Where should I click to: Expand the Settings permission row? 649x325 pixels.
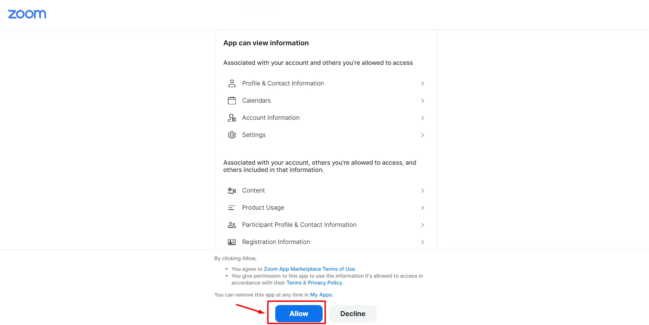(x=422, y=135)
